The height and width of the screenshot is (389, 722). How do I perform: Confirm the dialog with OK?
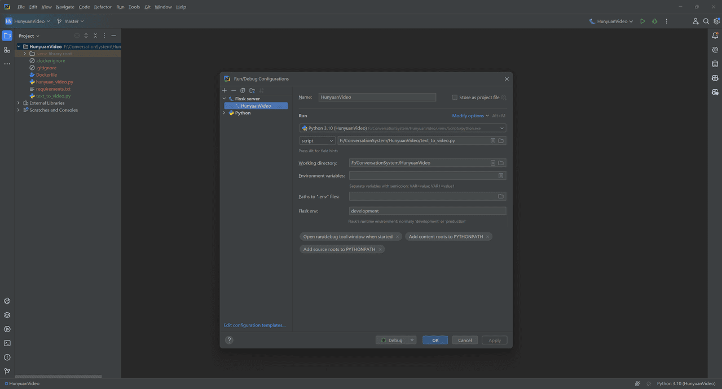click(435, 340)
